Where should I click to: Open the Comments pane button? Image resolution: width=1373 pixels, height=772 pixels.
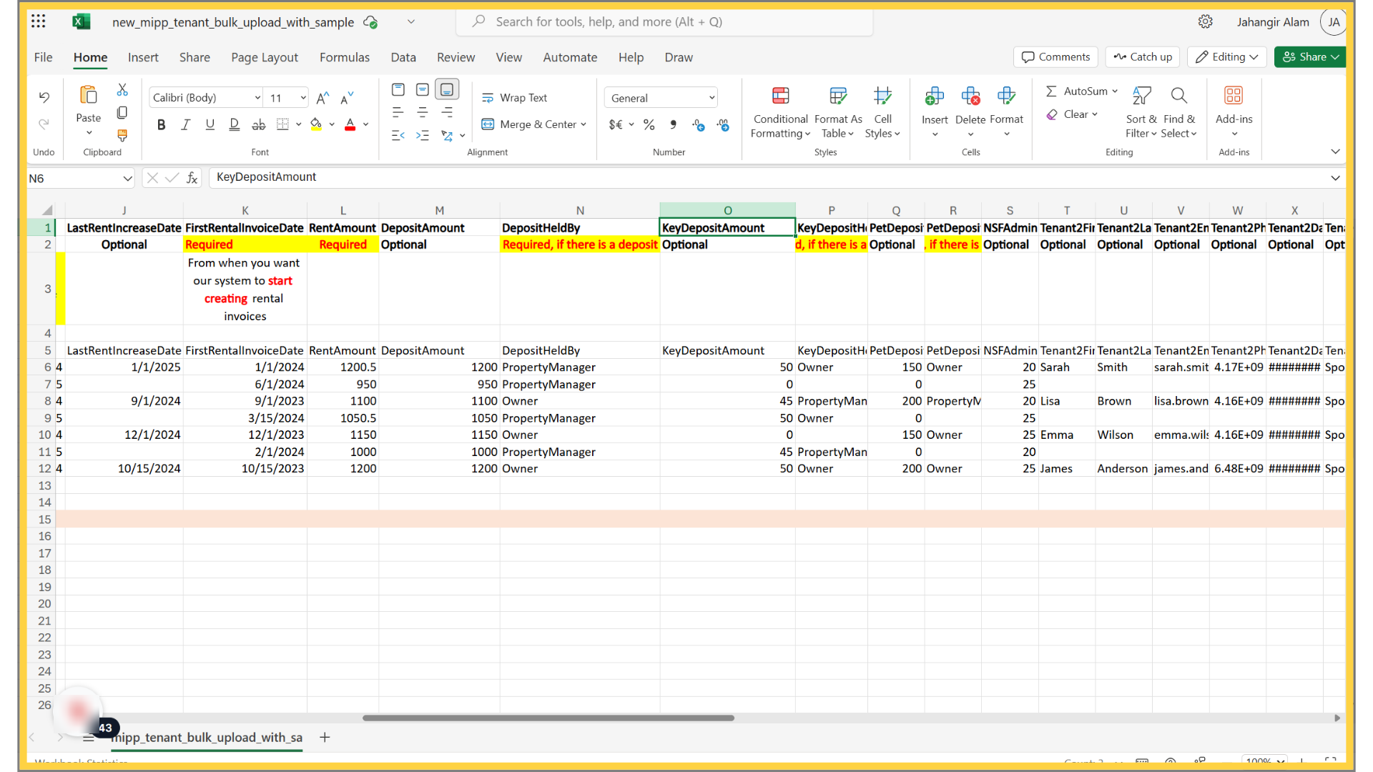click(1056, 57)
